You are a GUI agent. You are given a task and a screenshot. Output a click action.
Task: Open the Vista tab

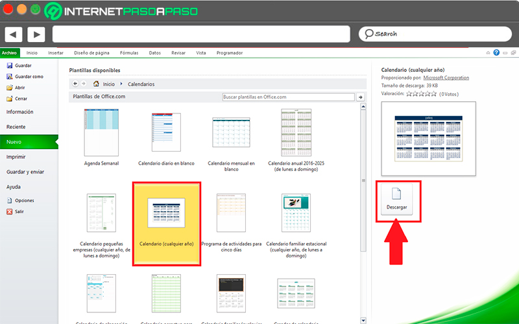coord(201,53)
